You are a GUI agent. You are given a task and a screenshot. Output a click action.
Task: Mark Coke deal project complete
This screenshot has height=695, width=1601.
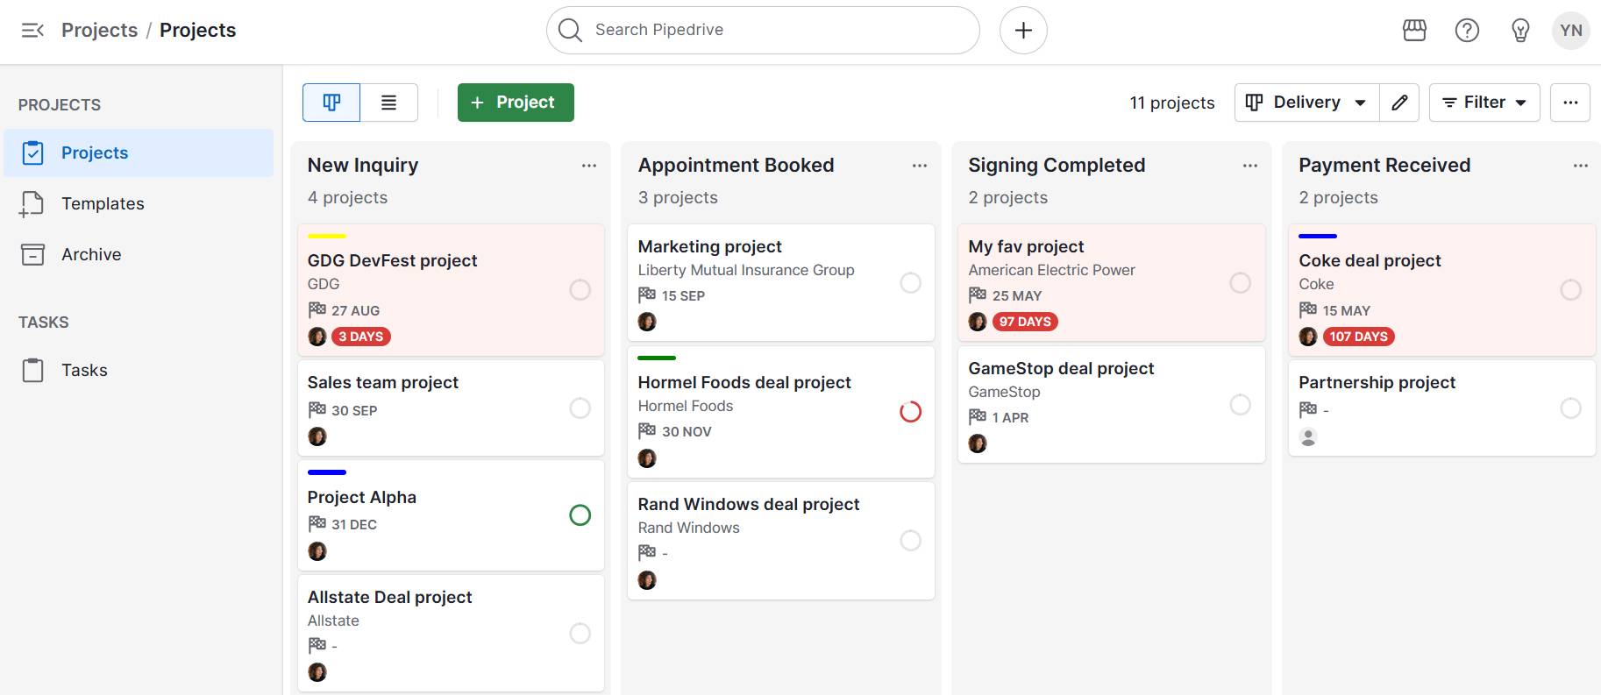click(1569, 289)
